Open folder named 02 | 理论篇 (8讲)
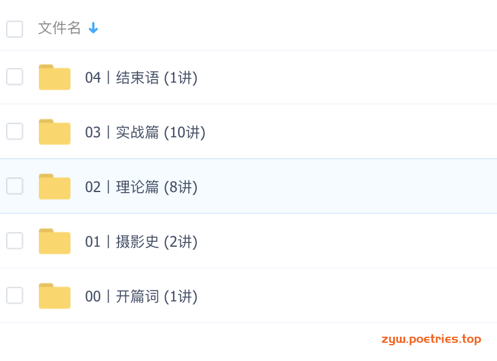The width and height of the screenshot is (497, 361). pyautogui.click(x=142, y=187)
